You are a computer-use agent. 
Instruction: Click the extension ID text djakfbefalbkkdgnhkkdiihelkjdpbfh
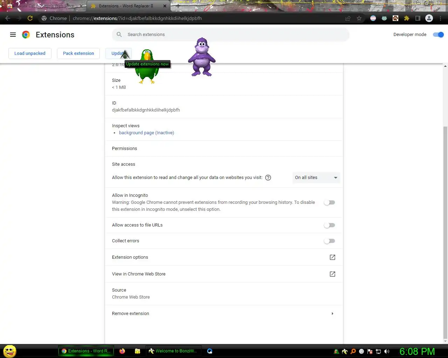[146, 110]
